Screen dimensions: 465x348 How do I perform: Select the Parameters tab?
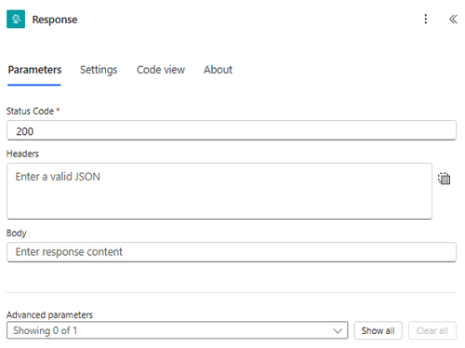point(34,70)
